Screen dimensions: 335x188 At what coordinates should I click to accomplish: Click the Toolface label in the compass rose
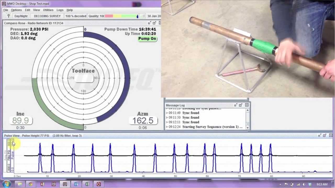click(83, 71)
